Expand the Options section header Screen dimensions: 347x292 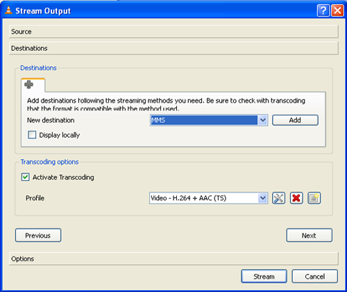(173, 259)
